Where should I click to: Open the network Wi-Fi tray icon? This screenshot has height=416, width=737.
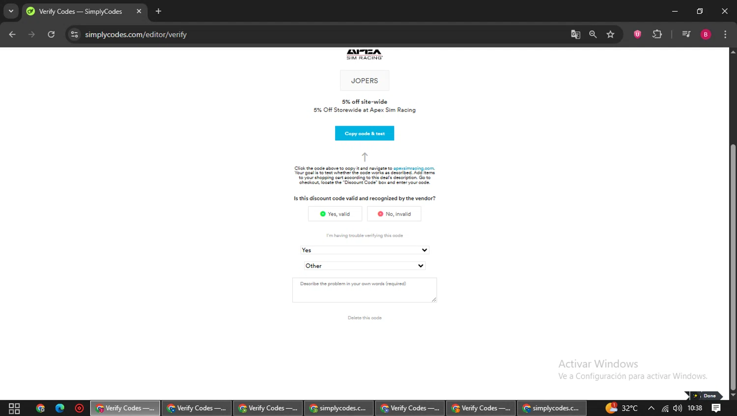point(665,408)
